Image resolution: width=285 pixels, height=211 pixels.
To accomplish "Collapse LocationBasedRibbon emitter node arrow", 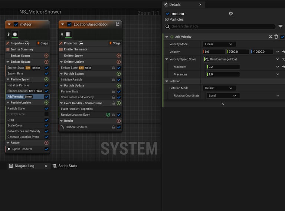I will click(x=62, y=24).
